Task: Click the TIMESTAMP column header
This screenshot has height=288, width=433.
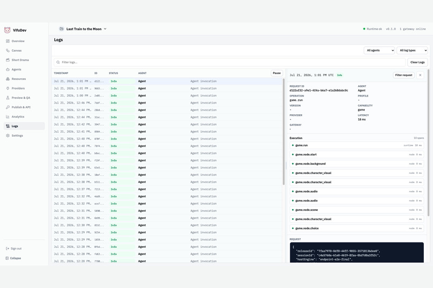Action: pos(61,73)
